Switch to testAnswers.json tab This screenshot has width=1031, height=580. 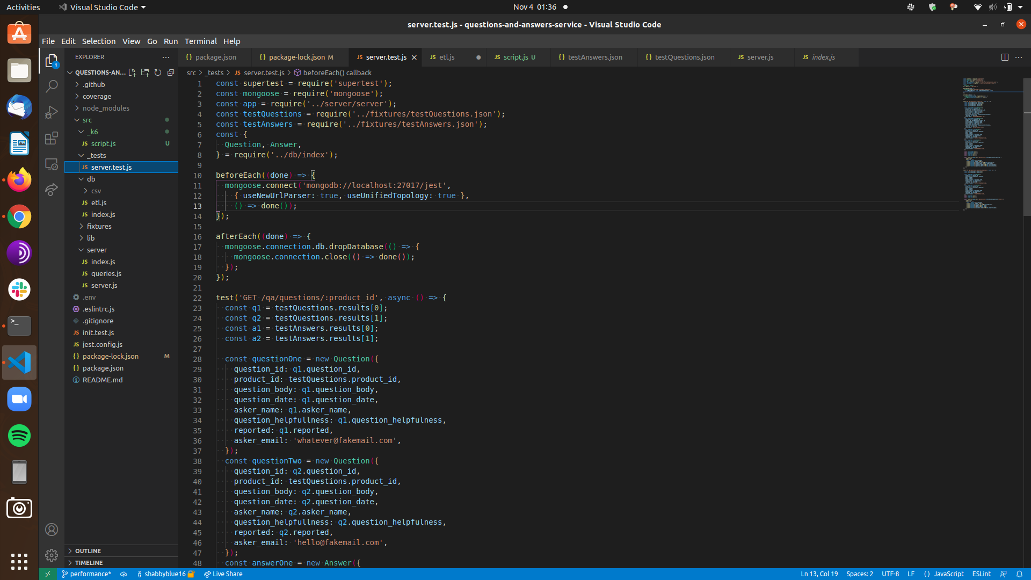click(594, 57)
